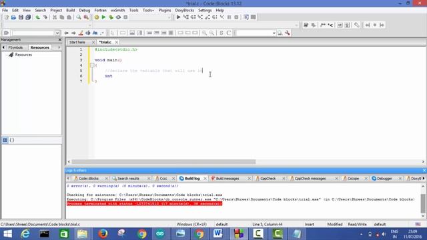The image size is (427, 240).
Task: Open the combo box left of the wrench
Action: tap(274, 33)
